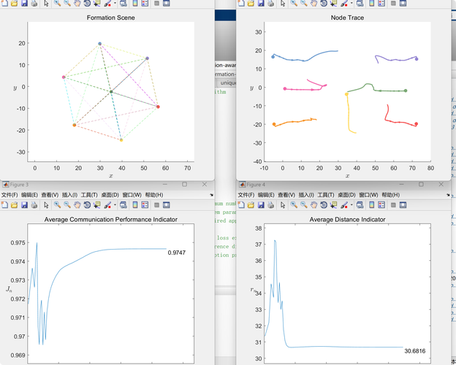Select Rotate 3D tool in Node Trace window
456x365 pixels.
tap(323, 4)
